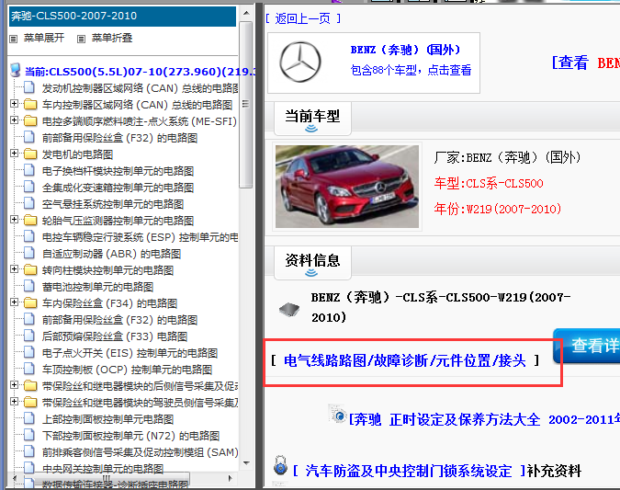
Task: Expand 电控多端顺序燃料喷注-点火系统 (ME-SFI) node
Action: [x=14, y=120]
